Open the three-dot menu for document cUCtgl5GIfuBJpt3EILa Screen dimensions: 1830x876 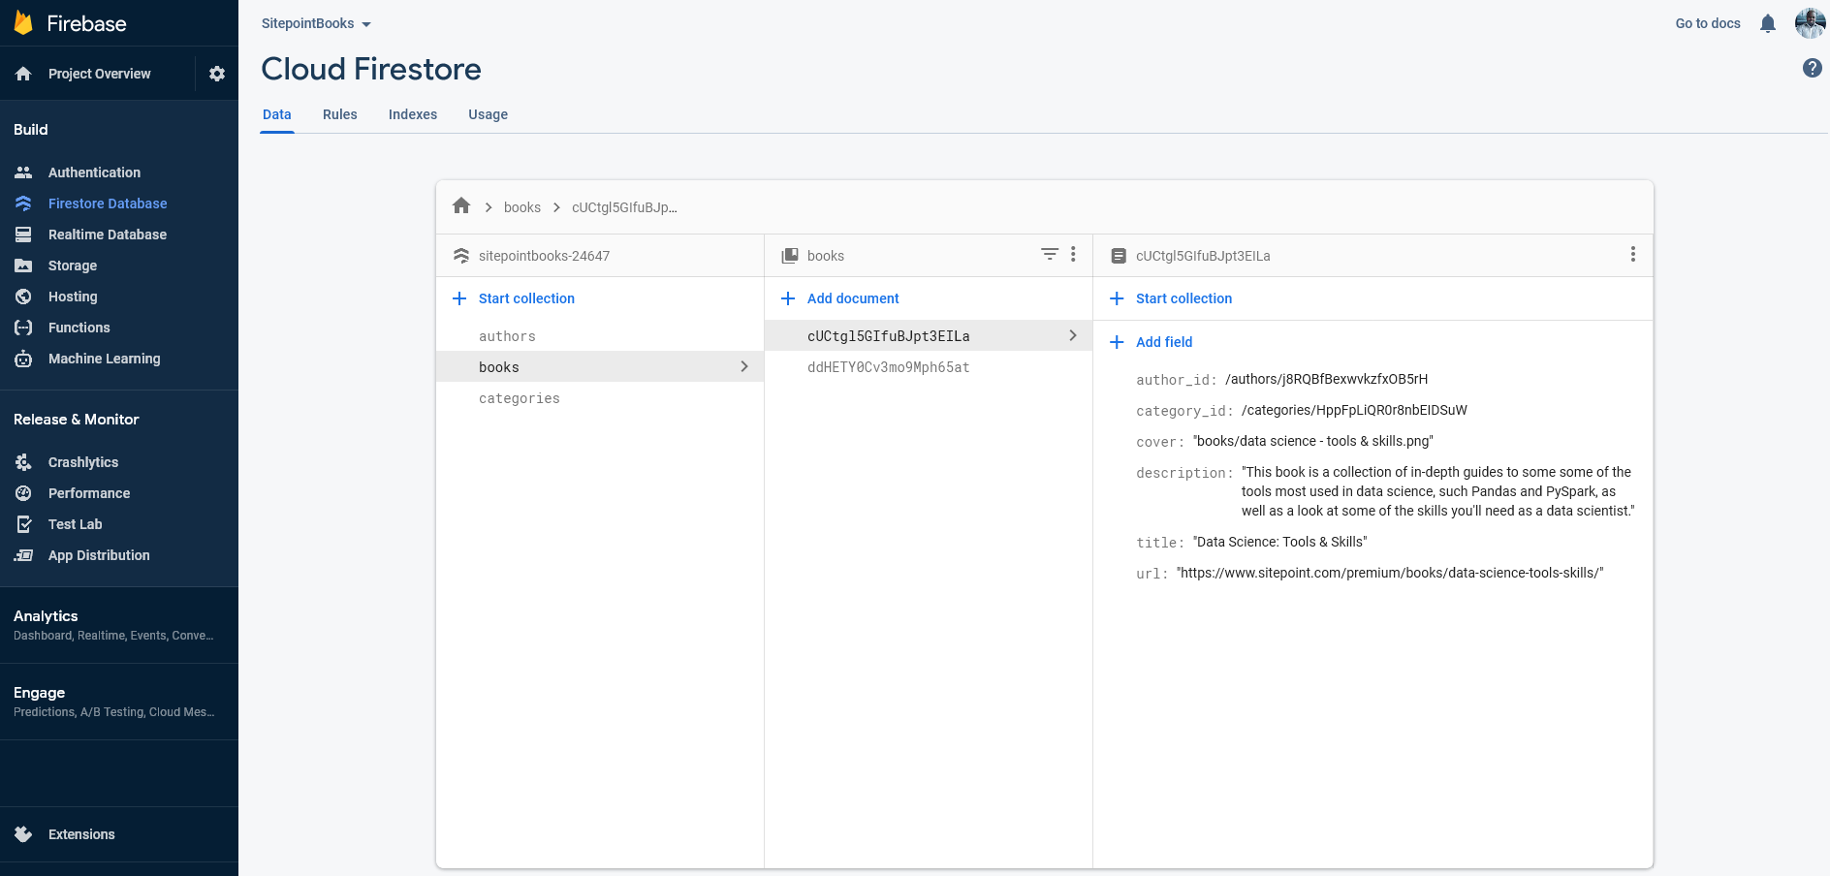click(1632, 254)
